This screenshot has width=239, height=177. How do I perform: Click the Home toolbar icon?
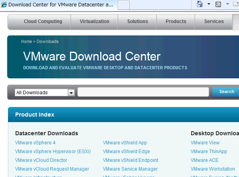[x=200, y=4]
